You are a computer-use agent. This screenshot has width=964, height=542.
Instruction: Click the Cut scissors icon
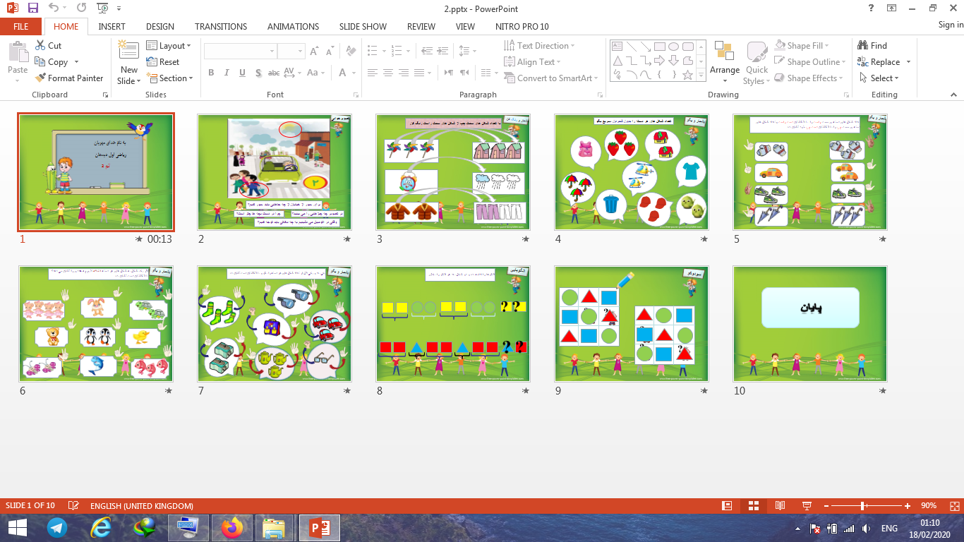pyautogui.click(x=40, y=46)
